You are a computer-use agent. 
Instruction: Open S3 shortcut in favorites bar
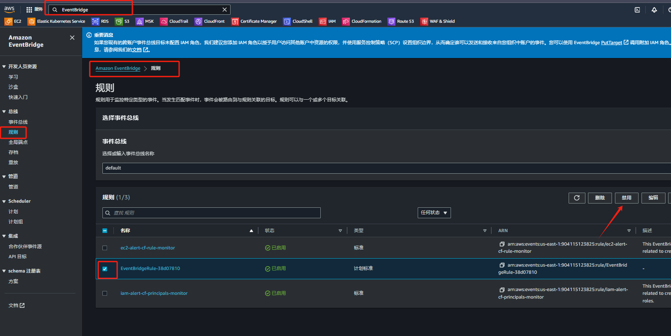point(122,21)
